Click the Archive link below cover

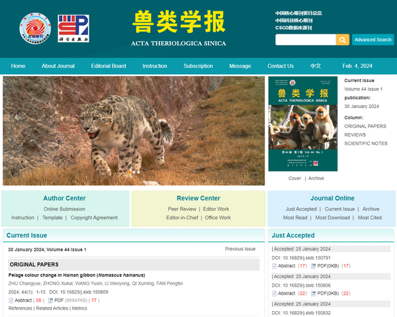tap(316, 178)
